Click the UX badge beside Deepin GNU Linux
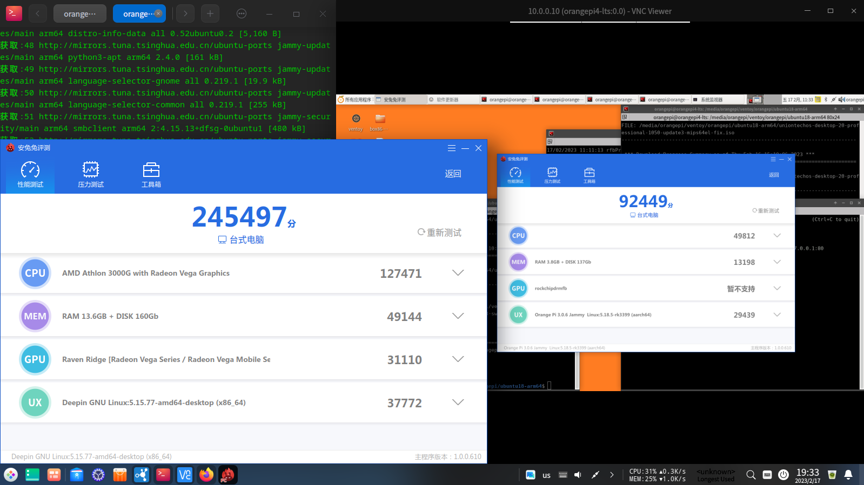This screenshot has width=864, height=485. pos(35,402)
